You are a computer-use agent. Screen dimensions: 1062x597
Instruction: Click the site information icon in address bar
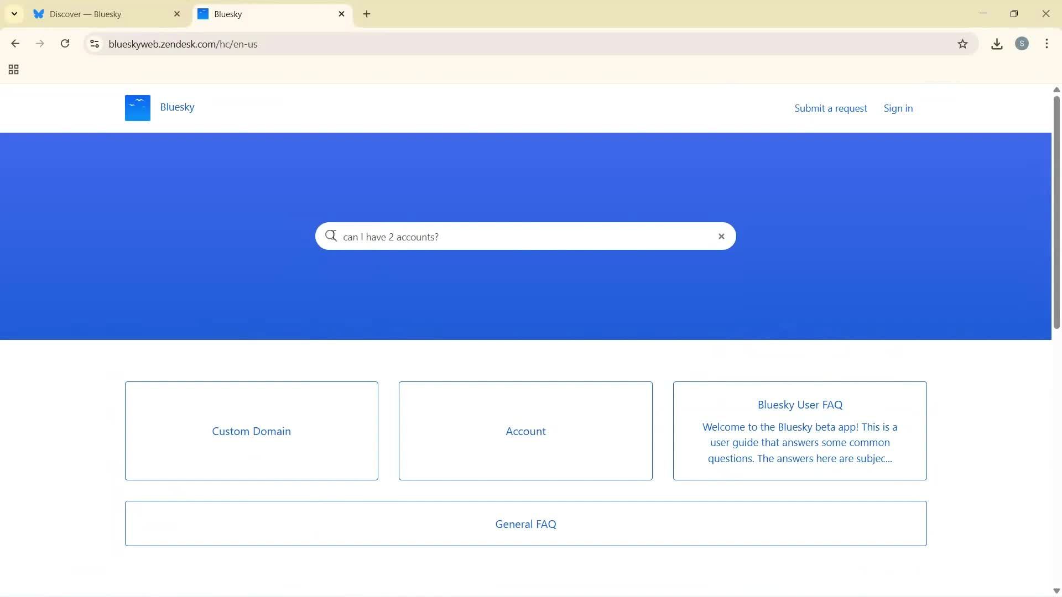[94, 44]
